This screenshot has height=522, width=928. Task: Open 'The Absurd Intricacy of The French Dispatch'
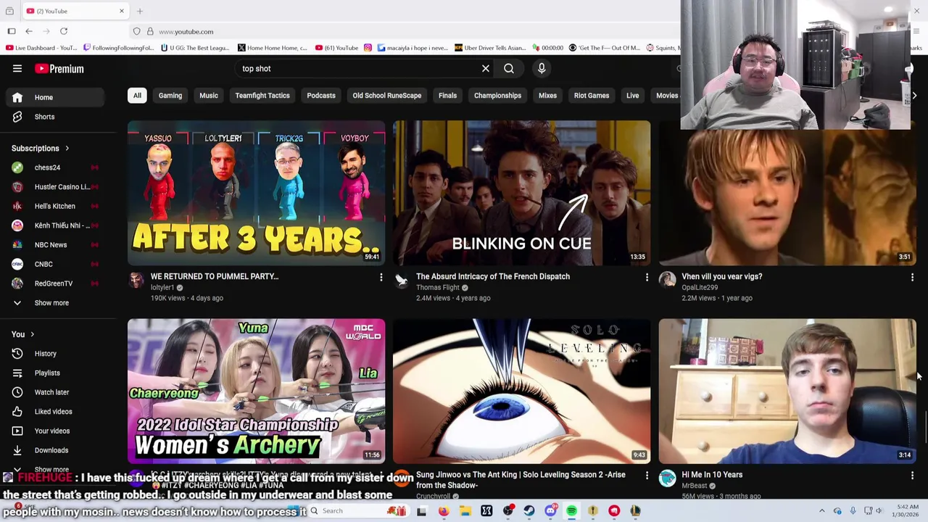pyautogui.click(x=493, y=276)
